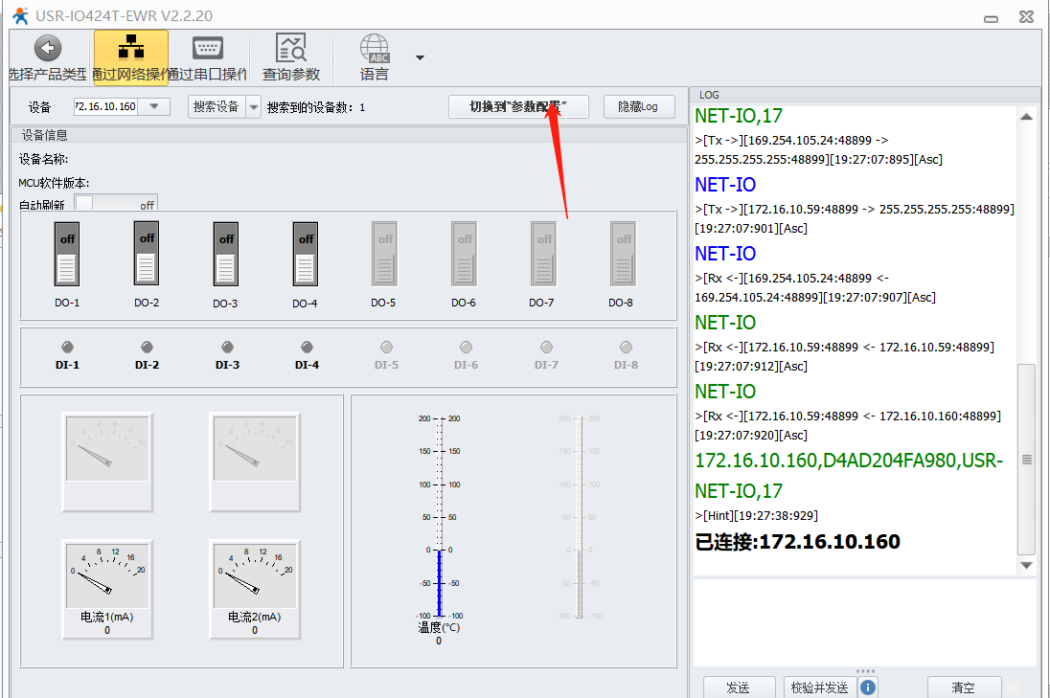This screenshot has width=1050, height=698.
Task: Enable the auto refresh toggle
Action: click(115, 205)
